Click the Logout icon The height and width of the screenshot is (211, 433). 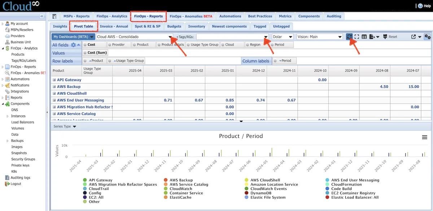point(7,184)
